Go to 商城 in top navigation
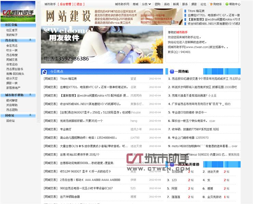Screen dimensions: 253x204 coord(135,4)
